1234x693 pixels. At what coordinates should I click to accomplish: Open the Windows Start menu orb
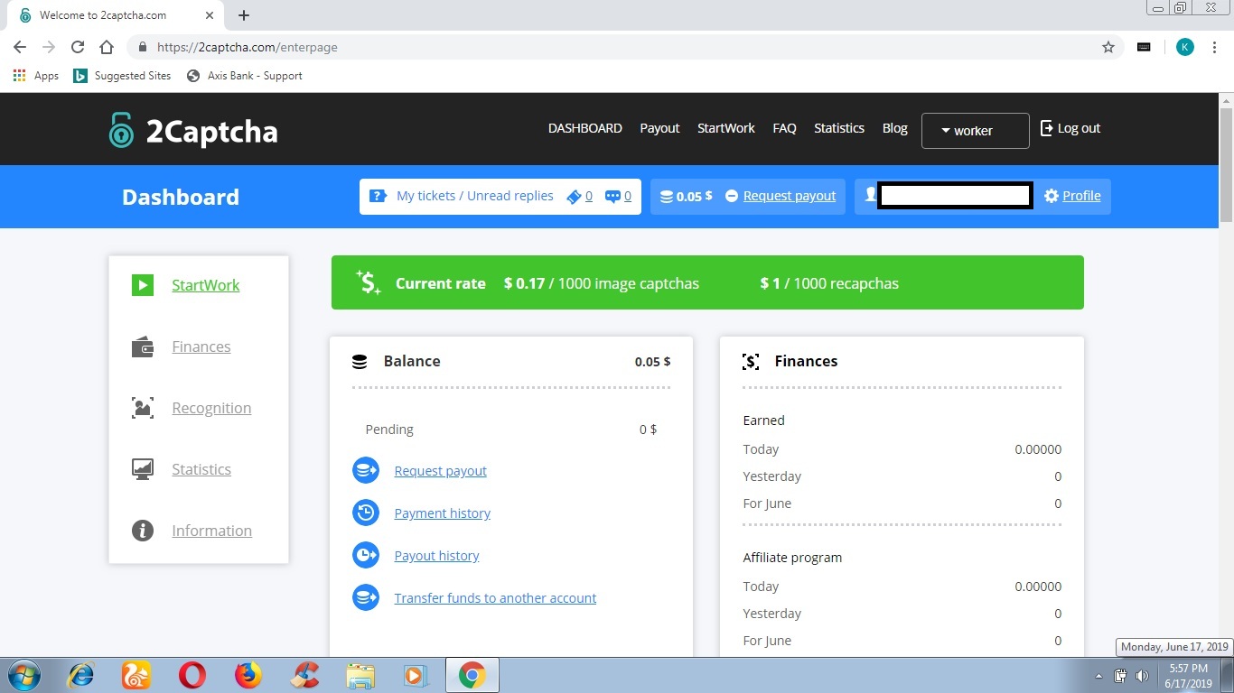[23, 675]
